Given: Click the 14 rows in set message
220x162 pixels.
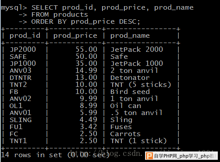Looking at the screenshot, I should pyautogui.click(x=55, y=155).
